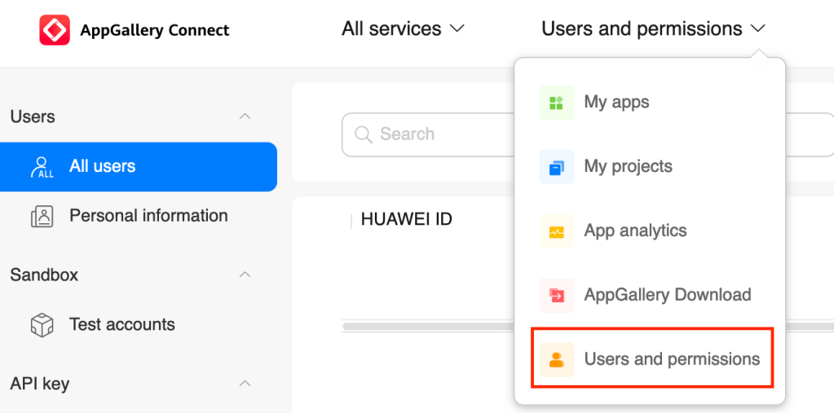
Task: Click the All users sidebar icon
Action: pyautogui.click(x=42, y=167)
